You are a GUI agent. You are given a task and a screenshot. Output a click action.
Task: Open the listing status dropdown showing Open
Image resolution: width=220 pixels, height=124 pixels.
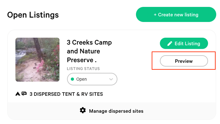[92, 79]
